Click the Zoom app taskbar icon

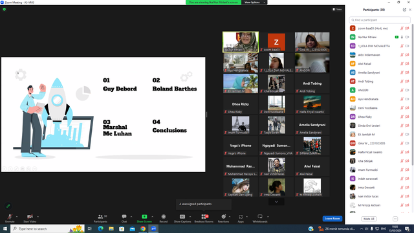coord(153,228)
